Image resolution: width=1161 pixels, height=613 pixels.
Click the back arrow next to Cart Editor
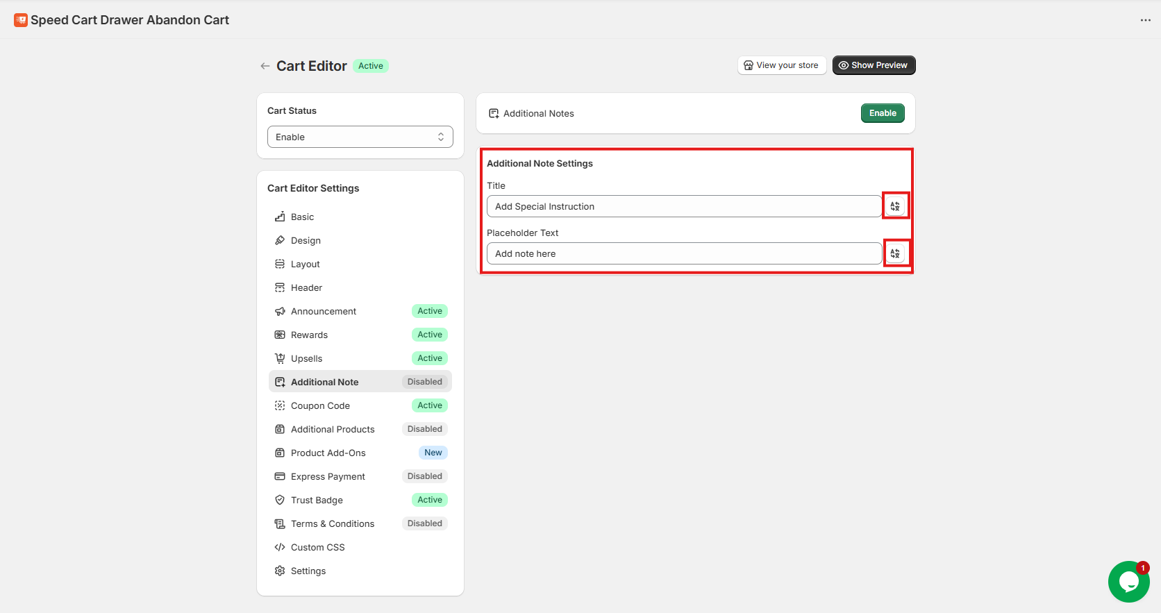pyautogui.click(x=265, y=66)
